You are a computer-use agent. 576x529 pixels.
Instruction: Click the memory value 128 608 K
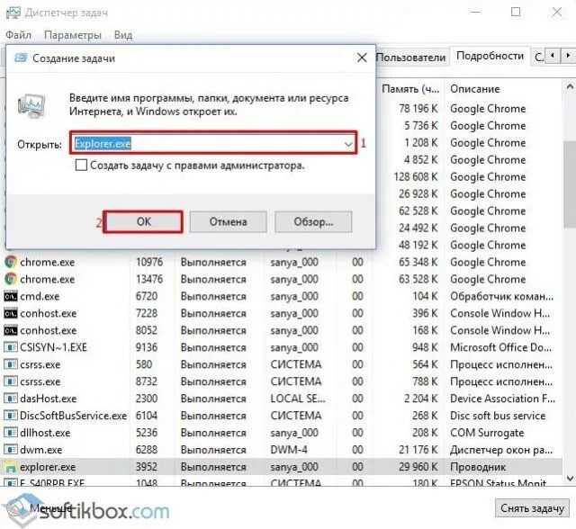416,177
